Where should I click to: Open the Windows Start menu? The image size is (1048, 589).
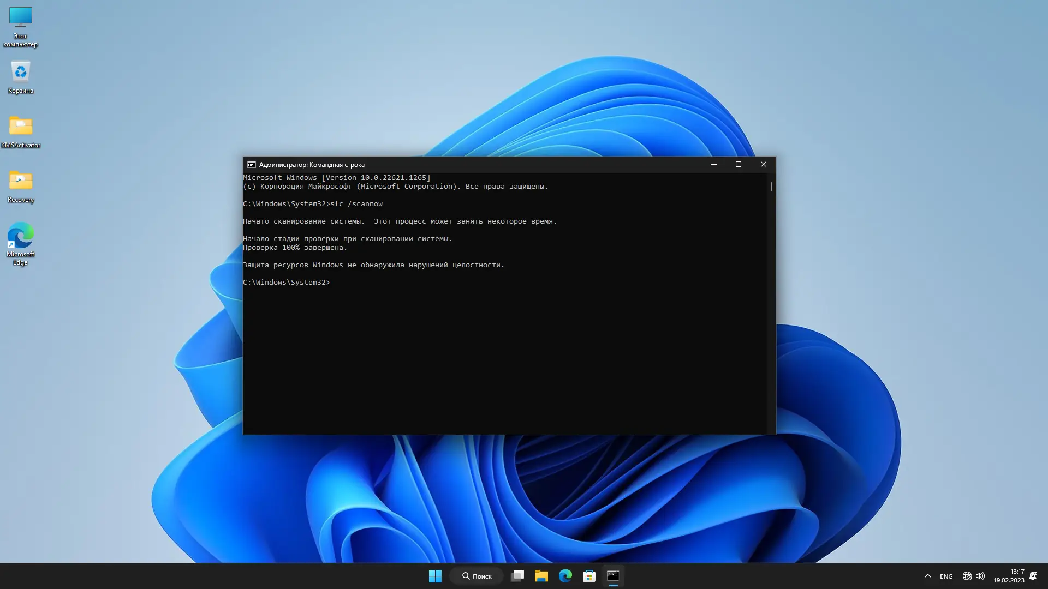pos(435,576)
